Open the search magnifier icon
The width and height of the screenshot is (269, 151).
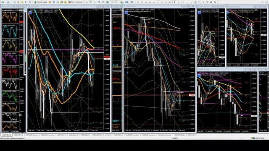(262, 2)
